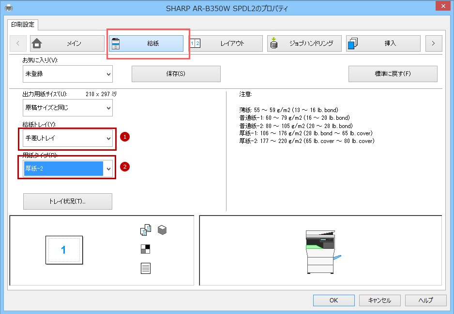The height and width of the screenshot is (314, 454).
Task: Expand the 用紙タイプ dropdown showing 厚紙-2
Action: [x=68, y=169]
